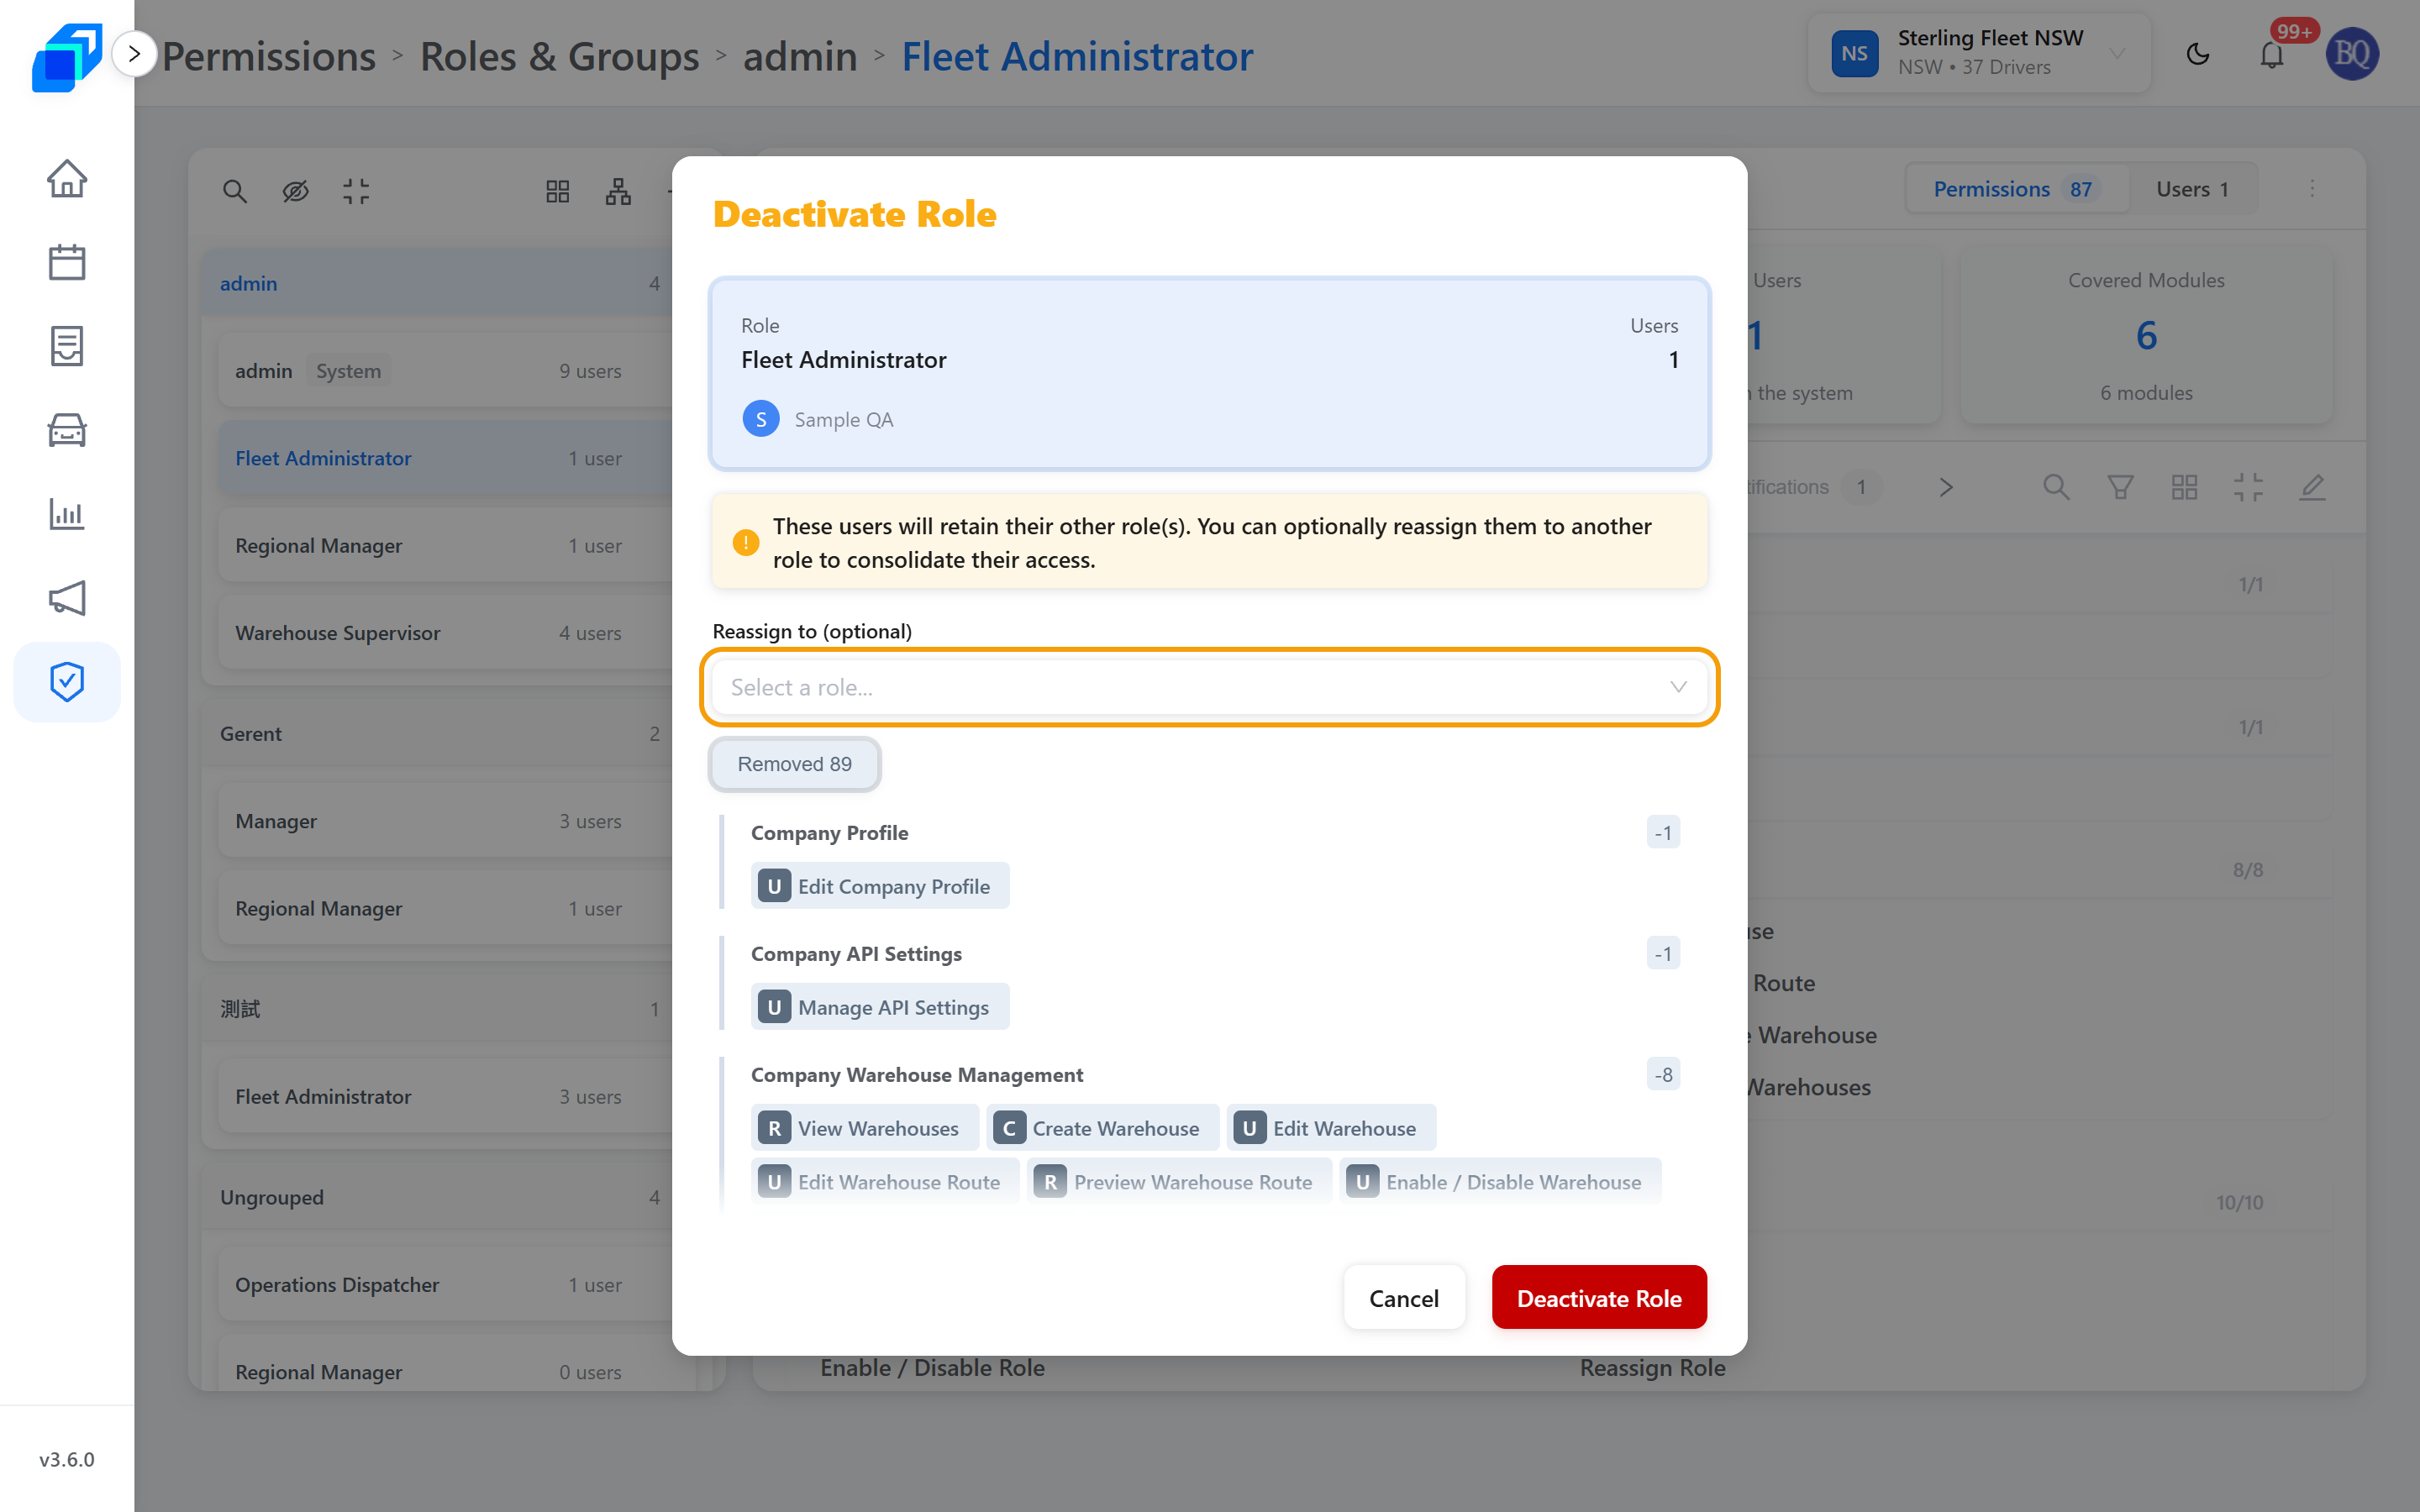Open the bar chart reports icon
The height and width of the screenshot is (1512, 2420).
pyautogui.click(x=67, y=514)
